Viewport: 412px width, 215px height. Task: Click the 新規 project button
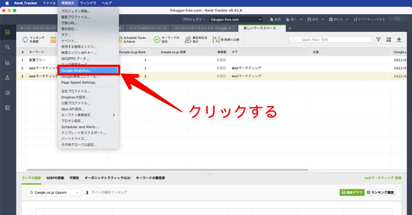tap(275, 19)
